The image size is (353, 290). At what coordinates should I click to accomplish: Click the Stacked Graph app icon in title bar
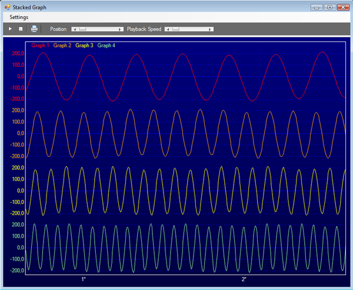click(x=7, y=7)
